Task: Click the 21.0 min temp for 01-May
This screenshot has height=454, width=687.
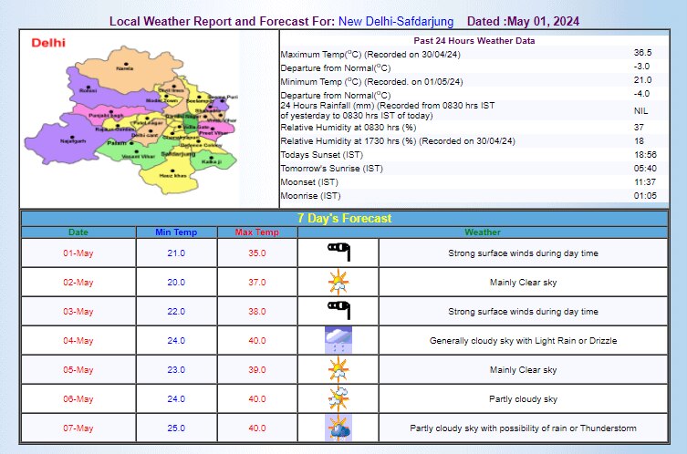Action: [x=176, y=253]
